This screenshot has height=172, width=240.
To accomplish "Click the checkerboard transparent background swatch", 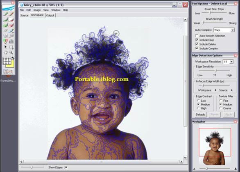I will pos(7,61).
